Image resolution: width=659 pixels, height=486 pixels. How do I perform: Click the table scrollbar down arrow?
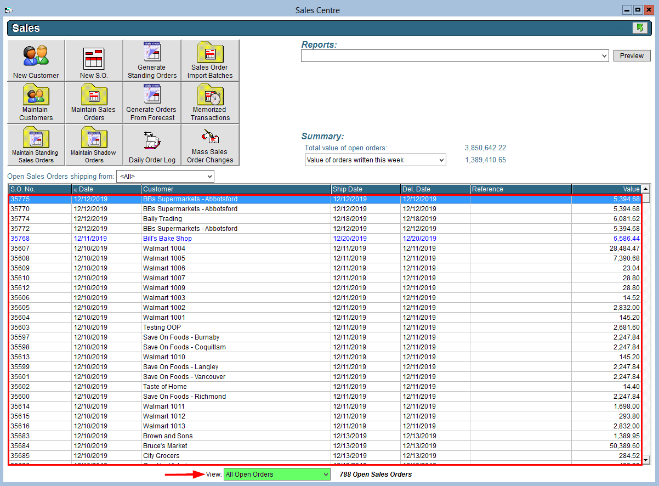(x=646, y=460)
